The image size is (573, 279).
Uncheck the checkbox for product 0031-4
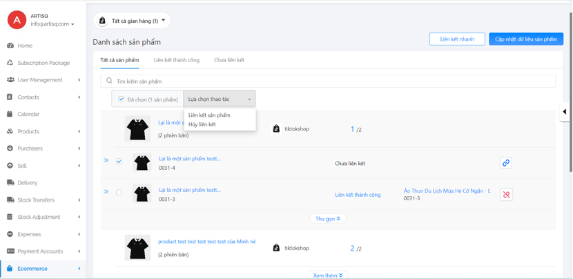pos(119,162)
